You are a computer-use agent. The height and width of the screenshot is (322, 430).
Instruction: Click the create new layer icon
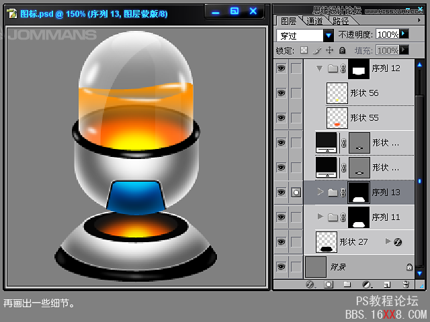[387, 284]
